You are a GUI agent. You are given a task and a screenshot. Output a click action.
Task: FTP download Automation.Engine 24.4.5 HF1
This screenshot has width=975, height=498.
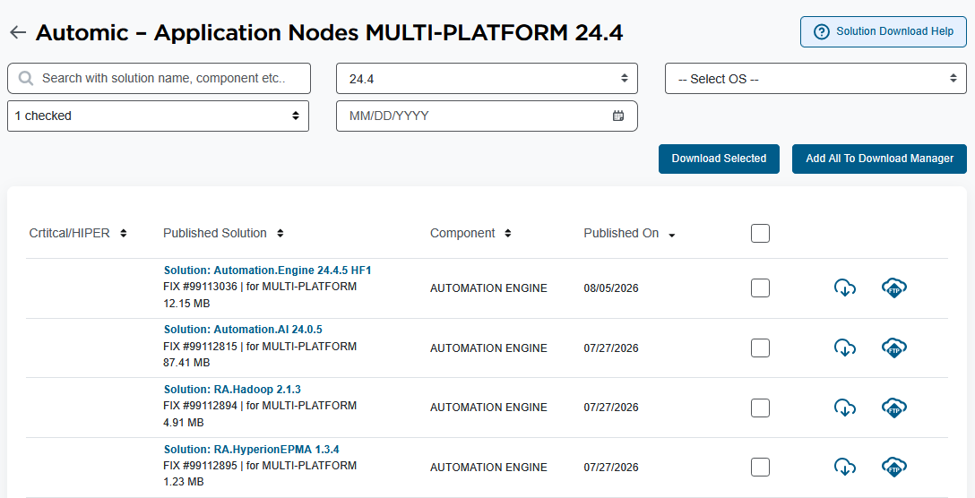coord(894,288)
